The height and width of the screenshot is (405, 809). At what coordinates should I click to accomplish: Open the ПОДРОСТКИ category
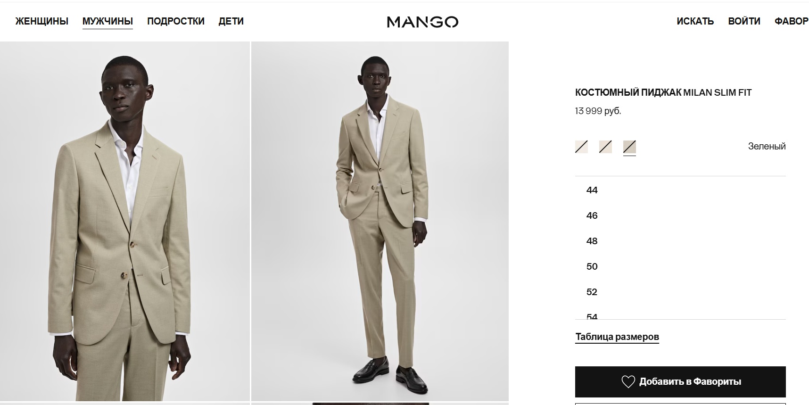pyautogui.click(x=176, y=21)
